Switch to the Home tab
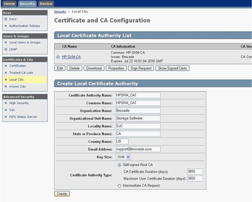 pyautogui.click(x=9, y=3)
